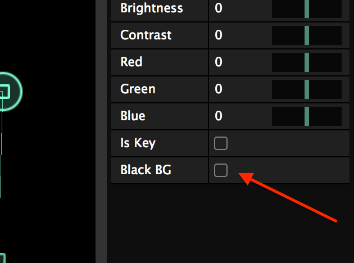Click the Green value field
This screenshot has width=354, height=263.
(x=239, y=89)
